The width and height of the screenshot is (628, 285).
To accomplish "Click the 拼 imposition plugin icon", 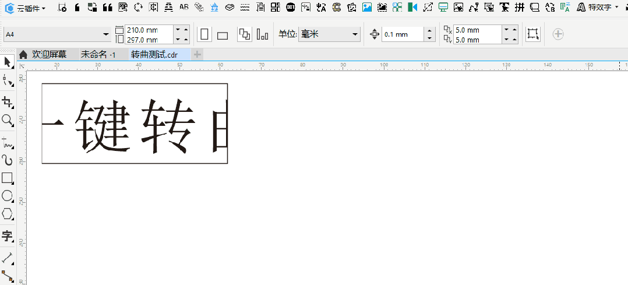I will (520, 7).
